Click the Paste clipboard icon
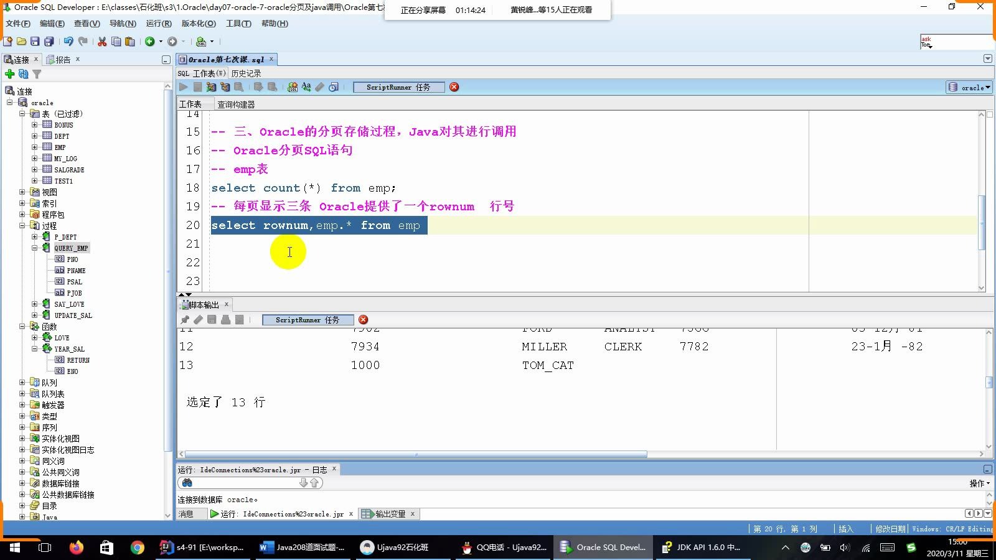 pos(129,42)
